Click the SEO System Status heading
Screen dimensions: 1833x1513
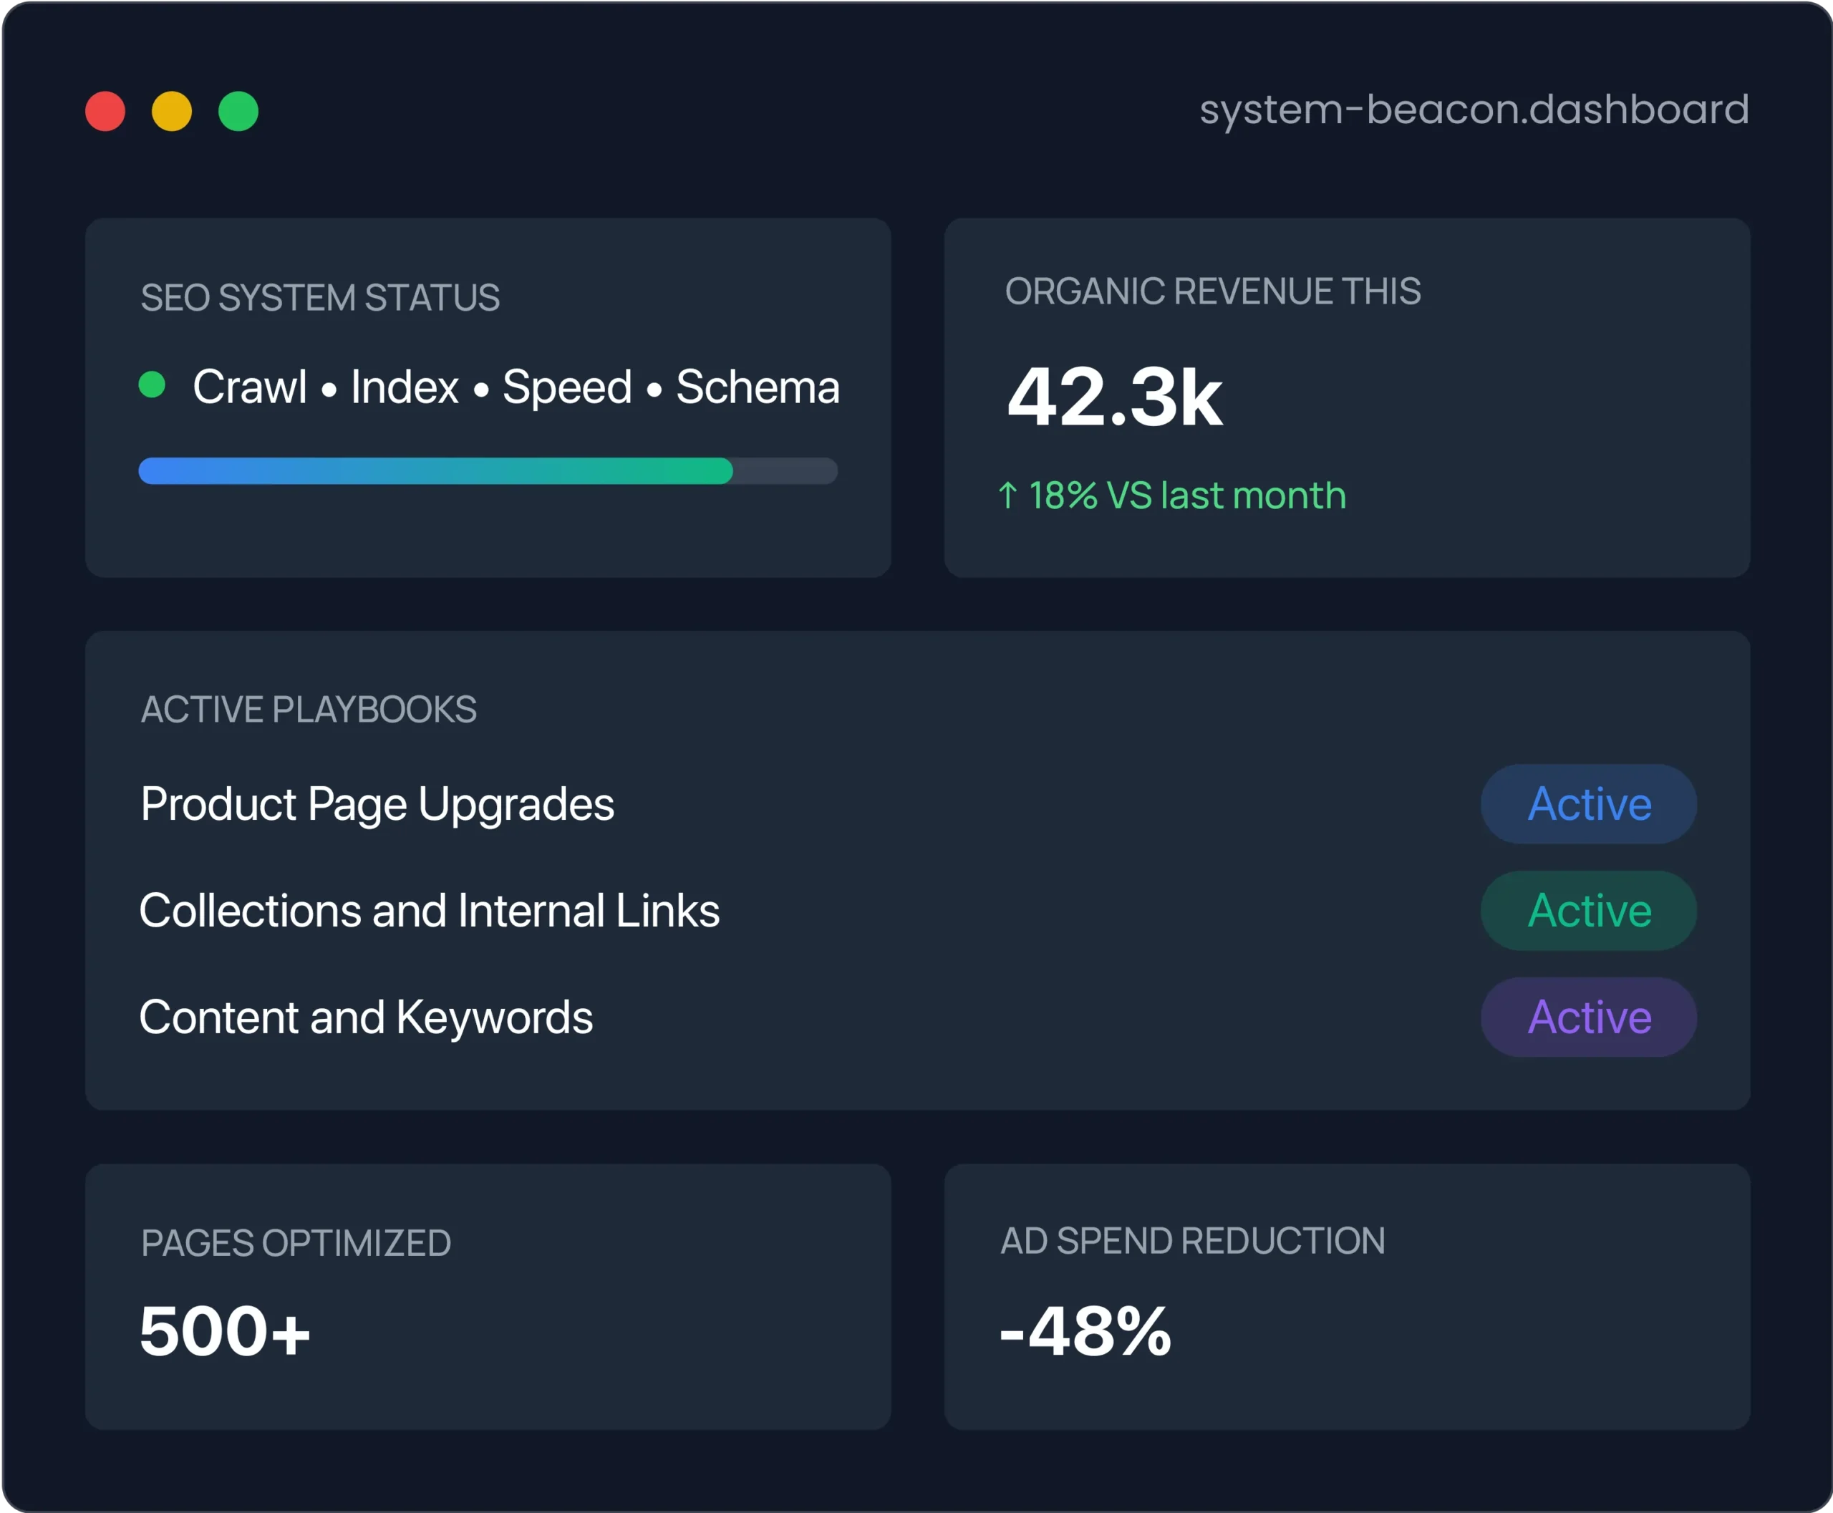(x=320, y=297)
